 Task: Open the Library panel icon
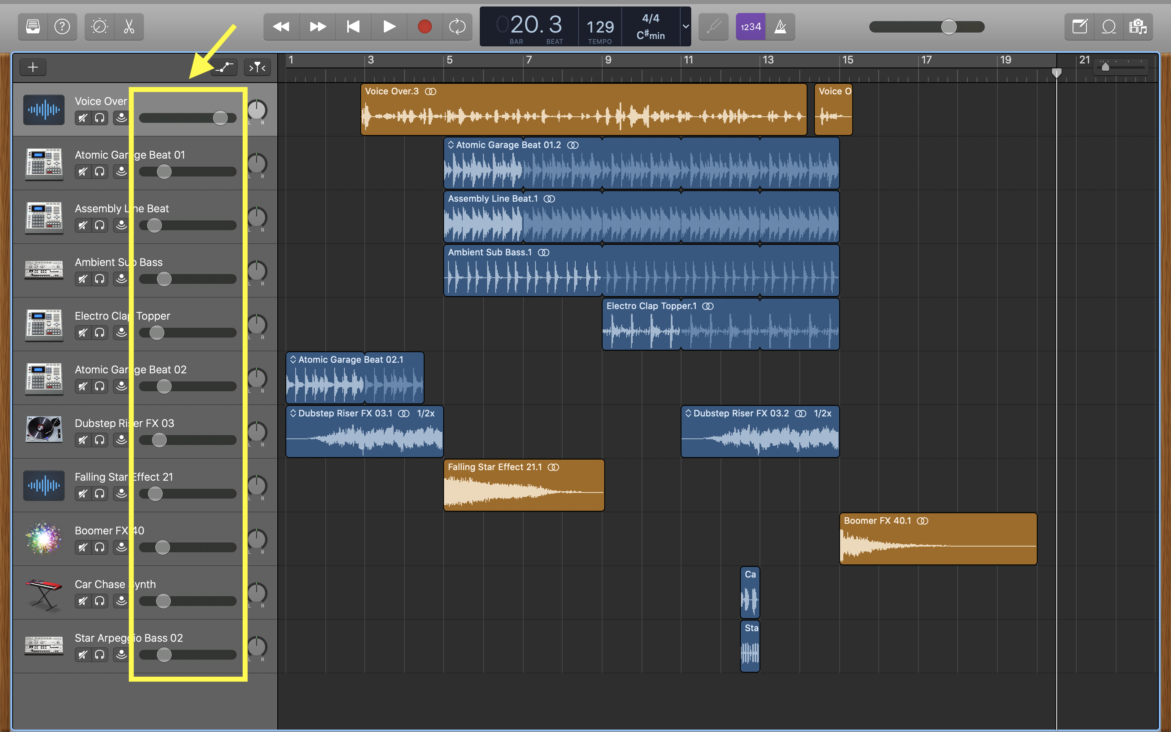tap(32, 26)
